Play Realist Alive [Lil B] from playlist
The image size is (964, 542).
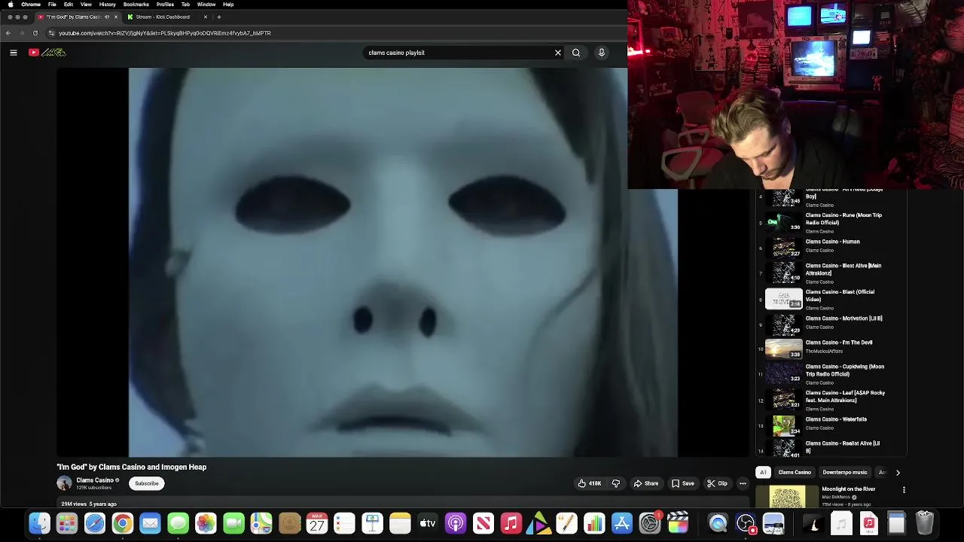(832, 447)
